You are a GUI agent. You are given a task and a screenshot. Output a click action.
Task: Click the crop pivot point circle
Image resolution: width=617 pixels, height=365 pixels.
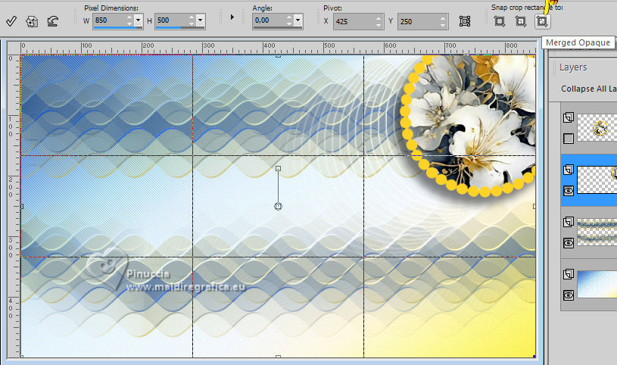point(278,206)
